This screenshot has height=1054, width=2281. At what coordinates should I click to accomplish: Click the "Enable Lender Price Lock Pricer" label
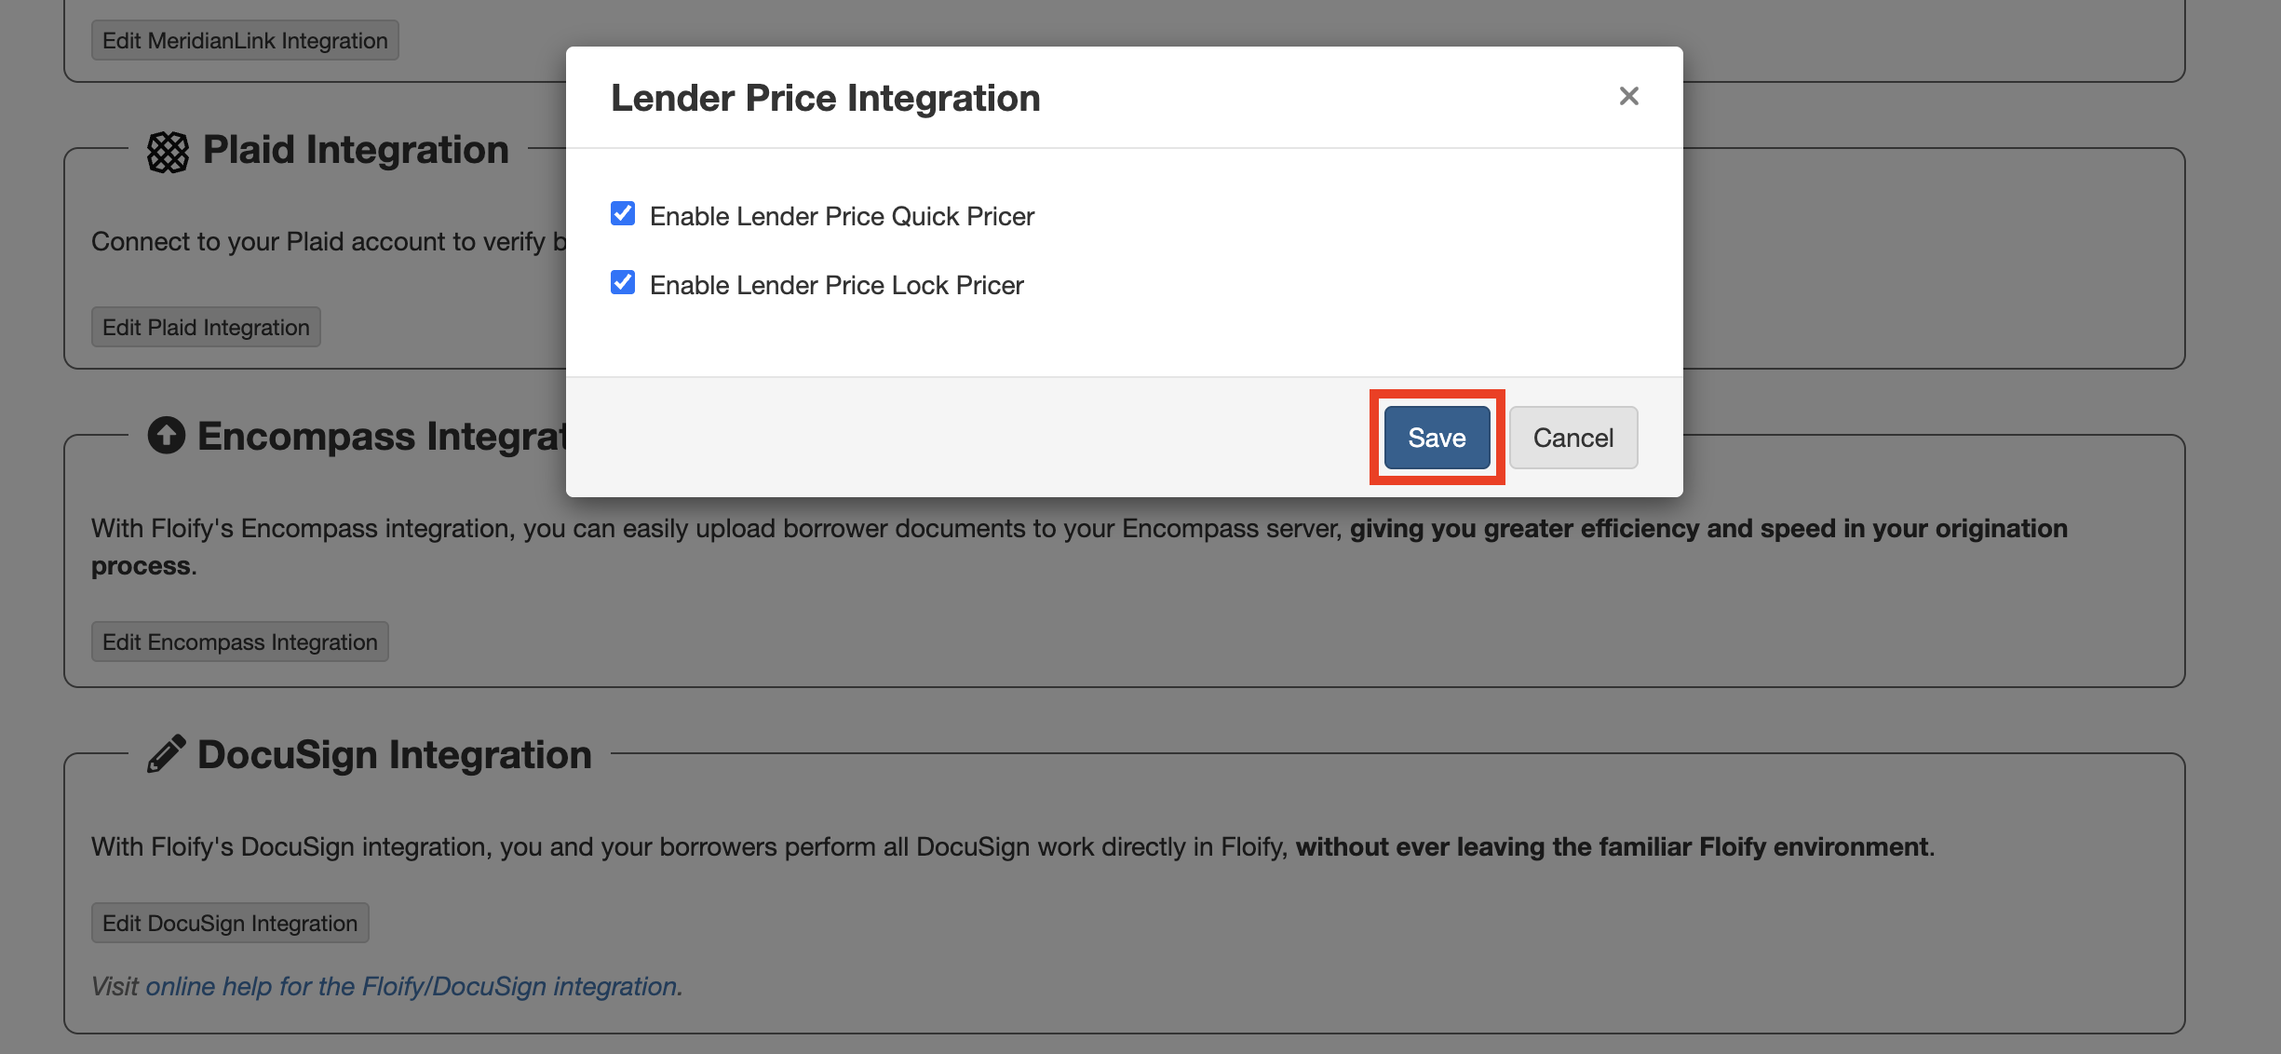pyautogui.click(x=836, y=285)
